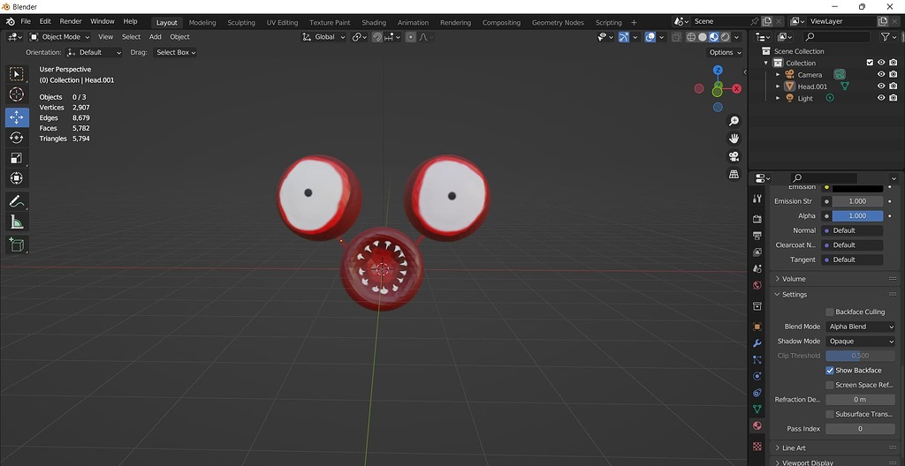Enable Screen Space Refraction checkbox
The width and height of the screenshot is (905, 466).
pos(829,385)
